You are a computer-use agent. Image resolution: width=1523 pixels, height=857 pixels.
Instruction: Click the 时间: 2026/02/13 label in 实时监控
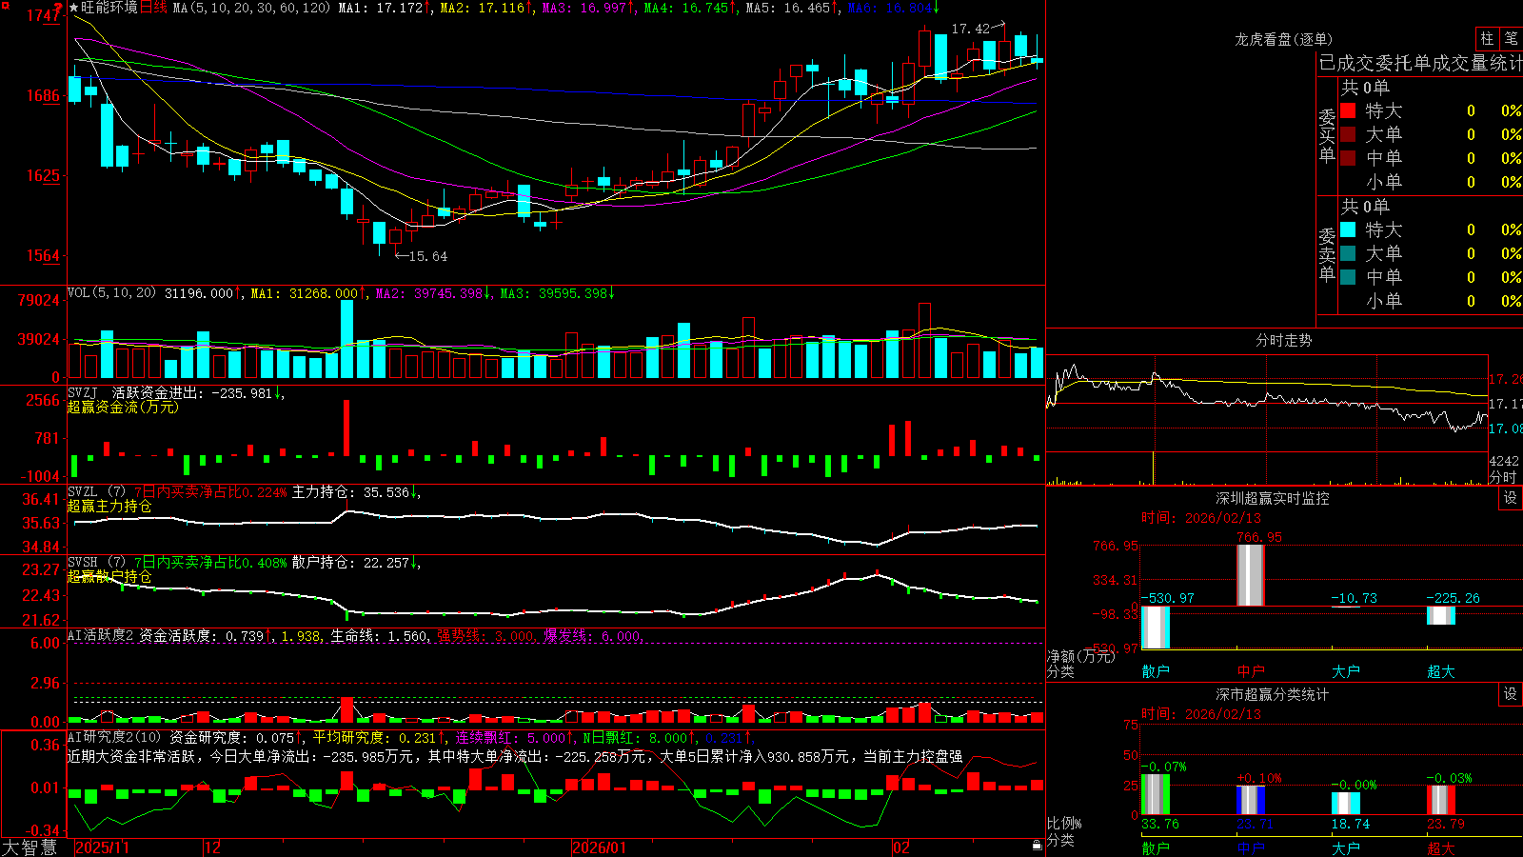coord(1201,518)
